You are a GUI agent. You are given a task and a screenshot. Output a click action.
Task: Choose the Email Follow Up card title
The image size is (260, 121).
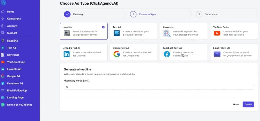pos(221,48)
